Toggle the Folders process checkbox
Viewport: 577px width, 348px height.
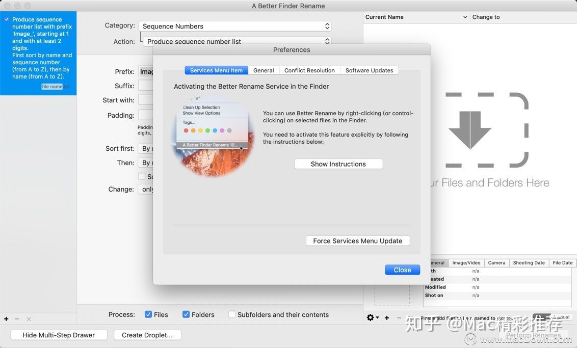tap(186, 314)
